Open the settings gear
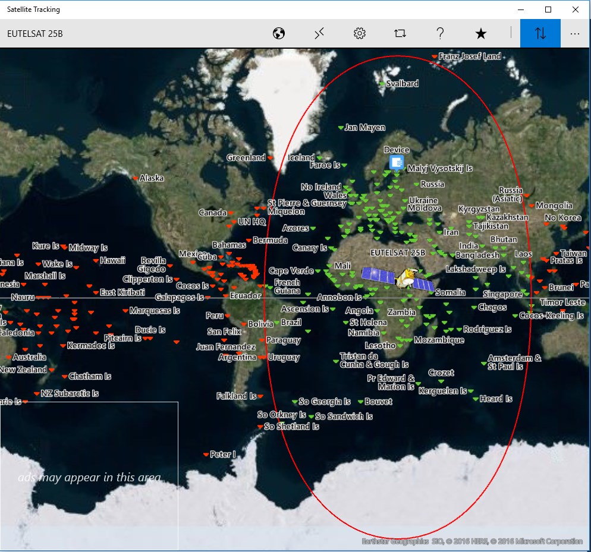The height and width of the screenshot is (552, 591). [359, 34]
